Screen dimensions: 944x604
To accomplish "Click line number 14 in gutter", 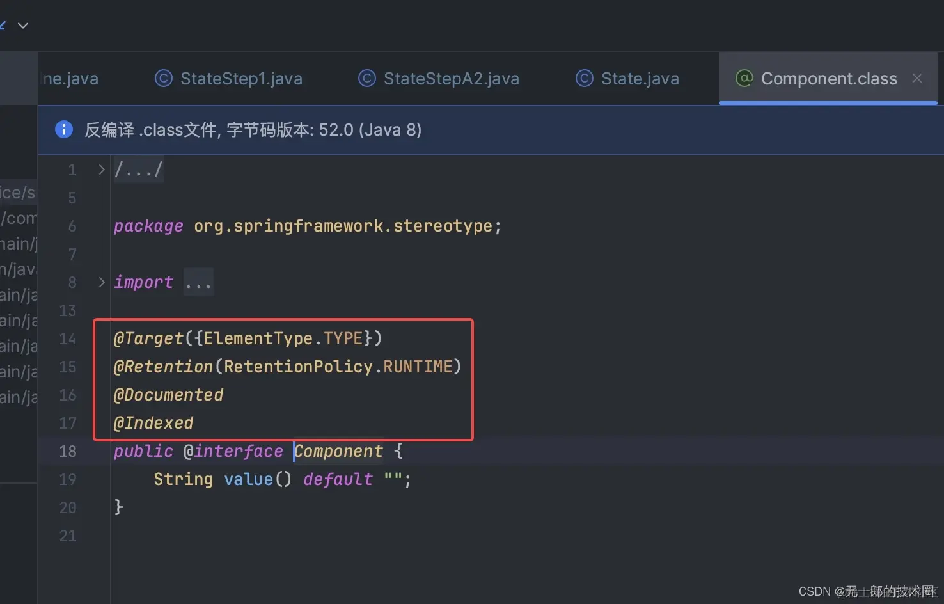I will (x=68, y=338).
